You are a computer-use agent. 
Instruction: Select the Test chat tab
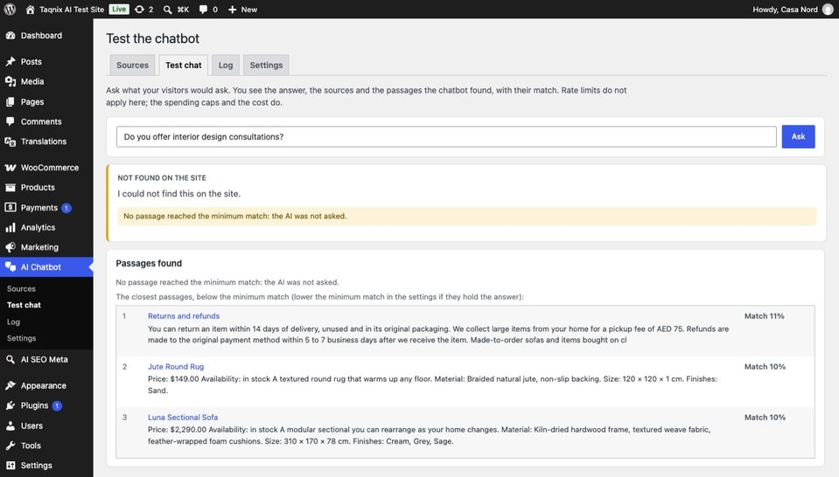coord(184,66)
